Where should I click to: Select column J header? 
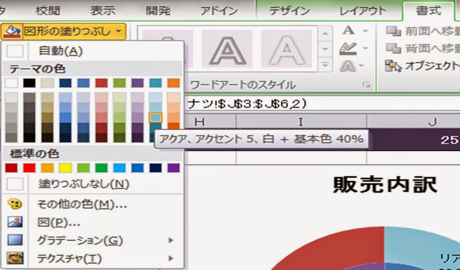pos(413,122)
